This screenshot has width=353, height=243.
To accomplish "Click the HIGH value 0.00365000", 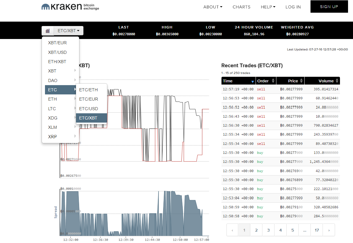I will click(167, 34).
